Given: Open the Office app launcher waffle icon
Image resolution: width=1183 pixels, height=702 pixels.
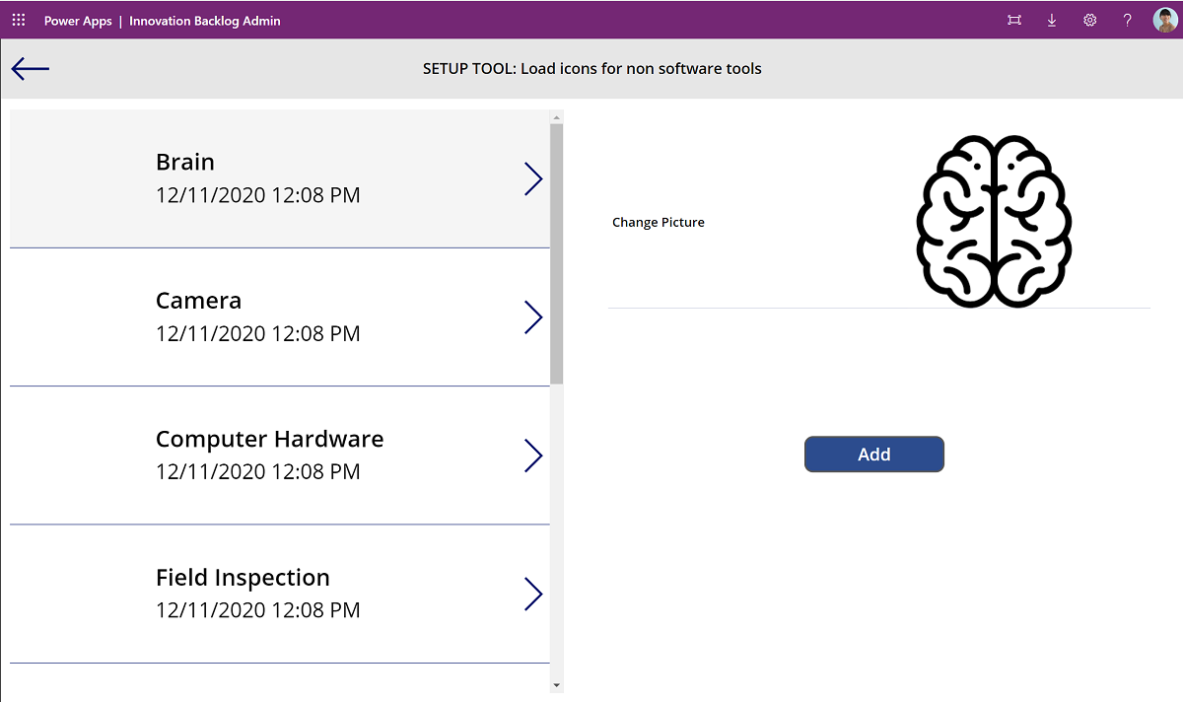Looking at the screenshot, I should tap(18, 20).
